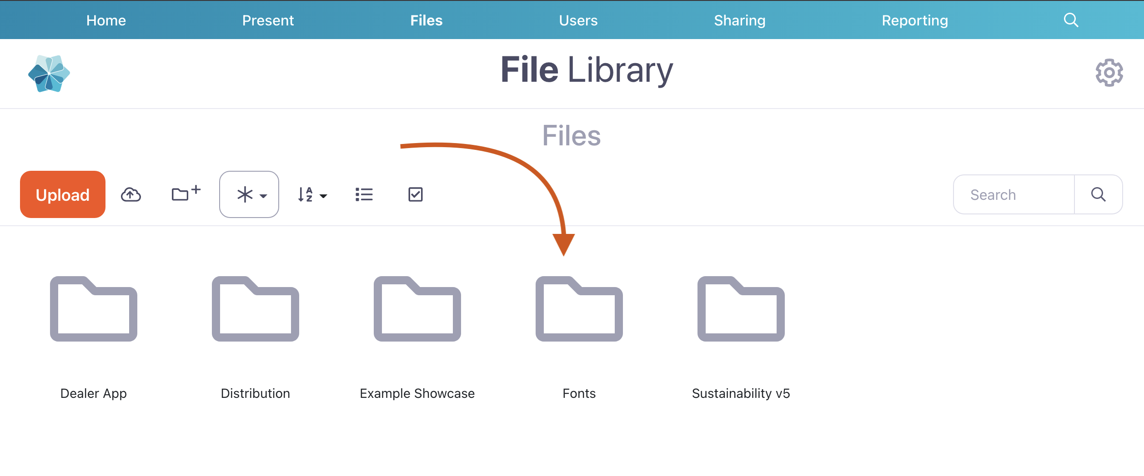
Task: Select the Files tab in navigation
Action: (x=426, y=20)
